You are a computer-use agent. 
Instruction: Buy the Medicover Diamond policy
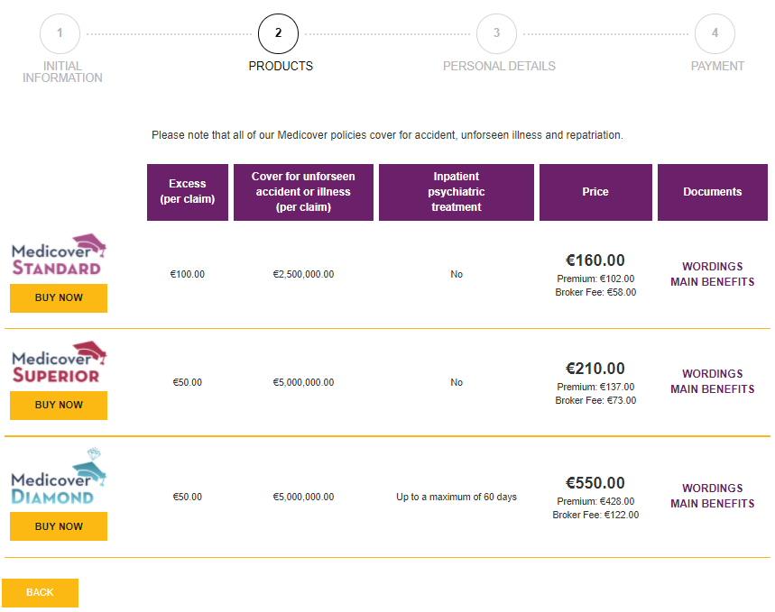[x=59, y=526]
